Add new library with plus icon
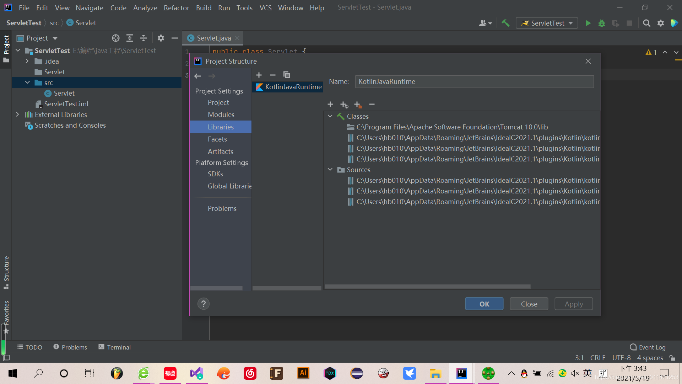Image resolution: width=682 pixels, height=384 pixels. (x=259, y=75)
